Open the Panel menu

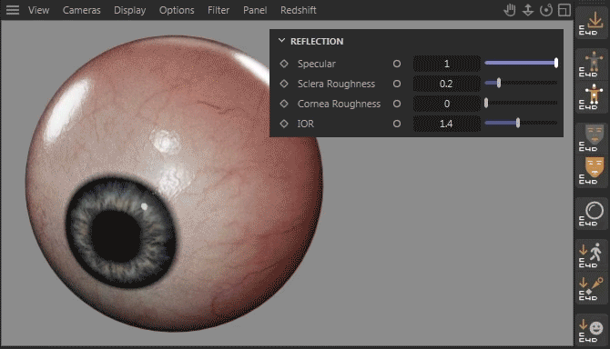255,10
